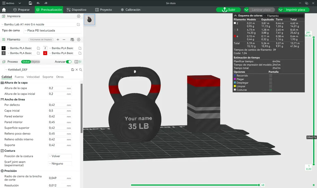Click the Home icon in top bar

click(x=4, y=10)
